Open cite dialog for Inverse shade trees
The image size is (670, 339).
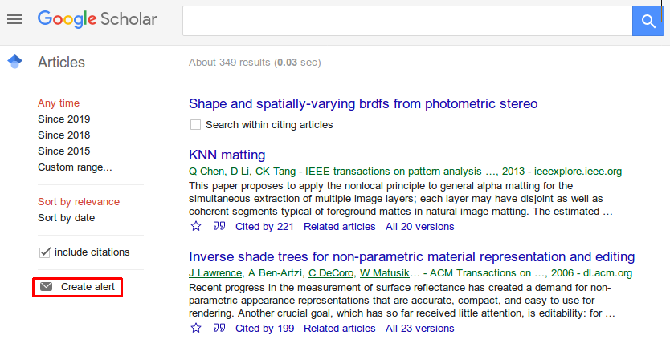tap(219, 328)
